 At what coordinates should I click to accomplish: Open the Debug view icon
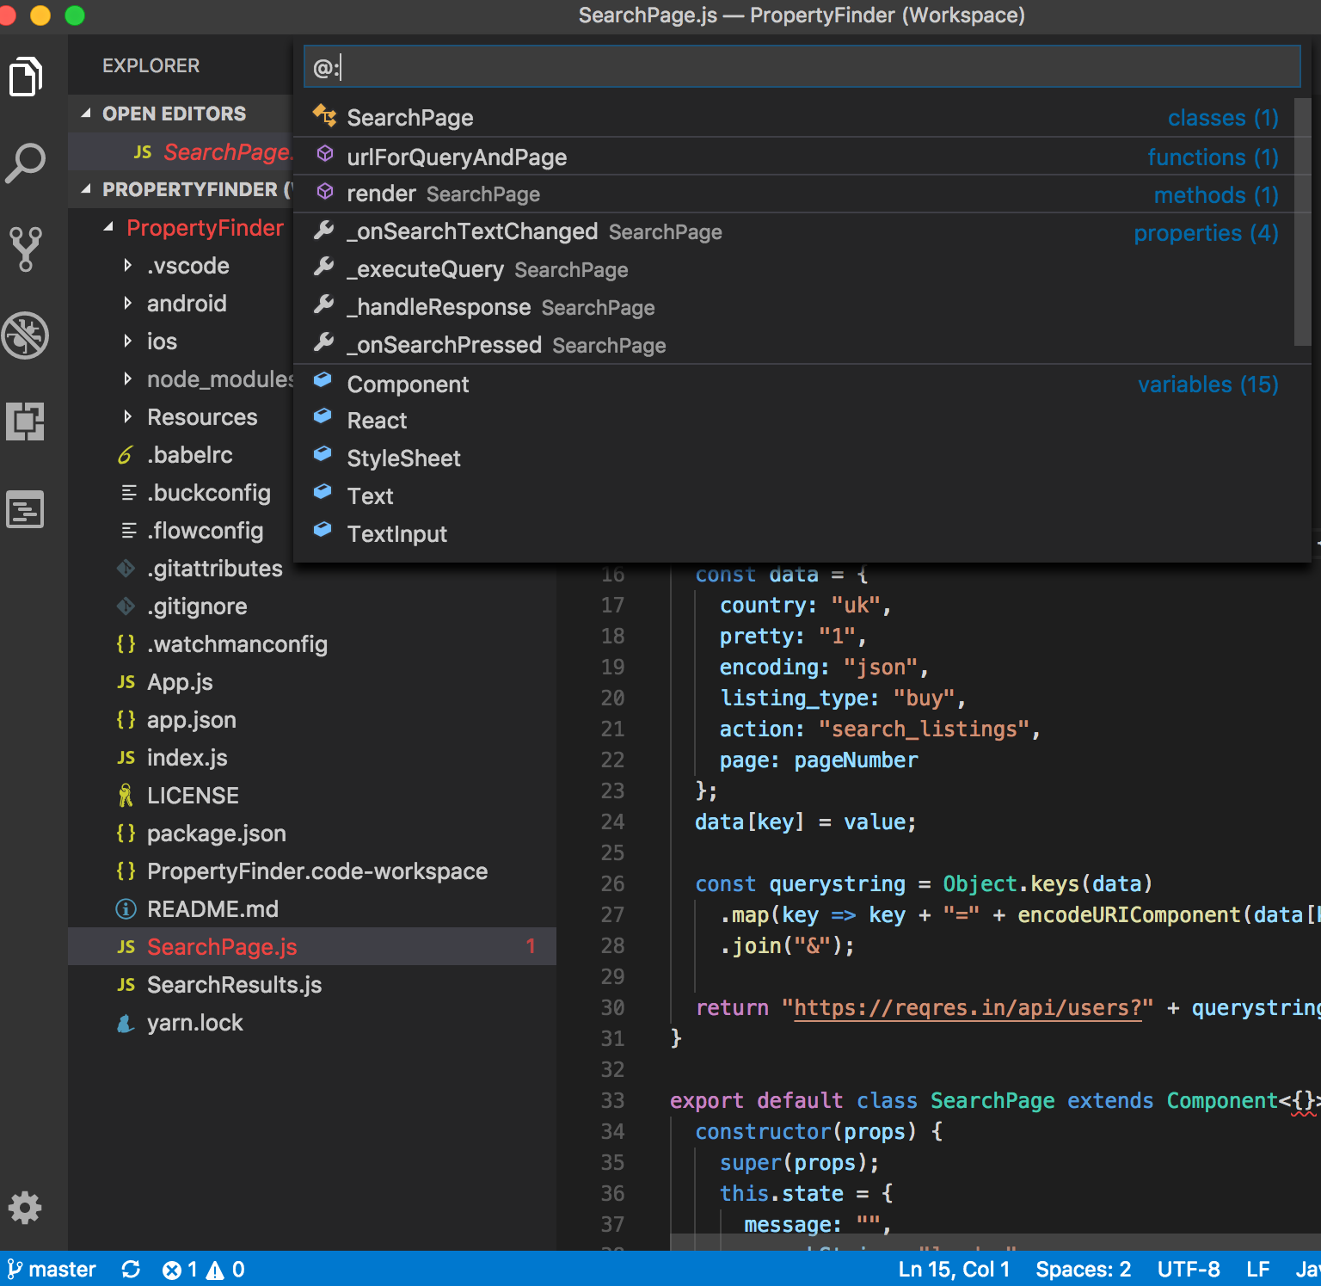(x=26, y=335)
